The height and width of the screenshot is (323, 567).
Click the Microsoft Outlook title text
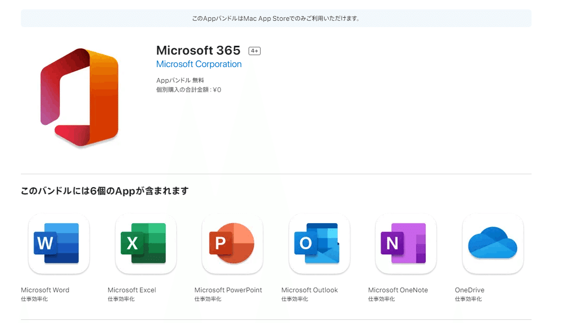(310, 290)
